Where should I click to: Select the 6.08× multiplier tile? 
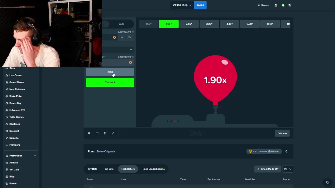[x=250, y=24]
